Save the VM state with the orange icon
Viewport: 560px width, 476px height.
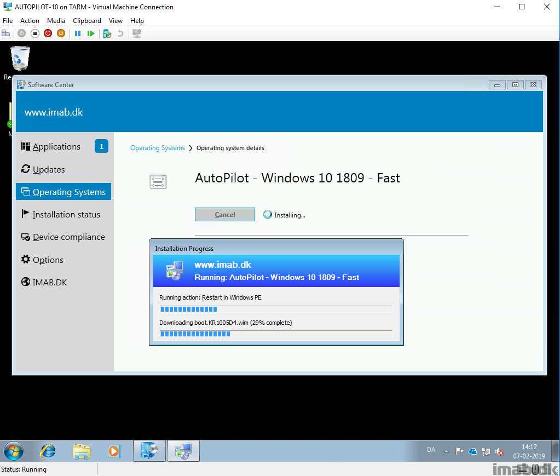coord(61,33)
